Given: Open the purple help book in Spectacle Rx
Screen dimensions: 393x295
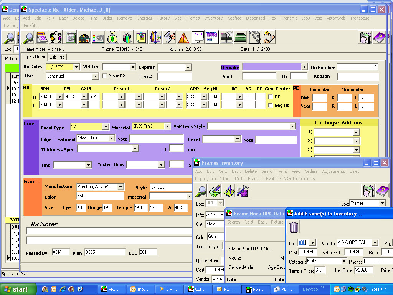Looking at the screenshot, I should 380,38.
